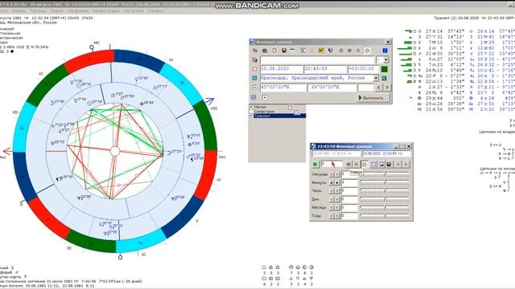515x289 pixels.
Task: Decrease Секунды with the left stepper
Action: (x=332, y=174)
